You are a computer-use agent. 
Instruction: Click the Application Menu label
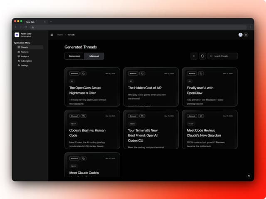point(22,43)
